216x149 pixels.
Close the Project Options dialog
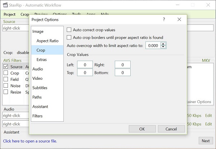[x=179, y=19]
